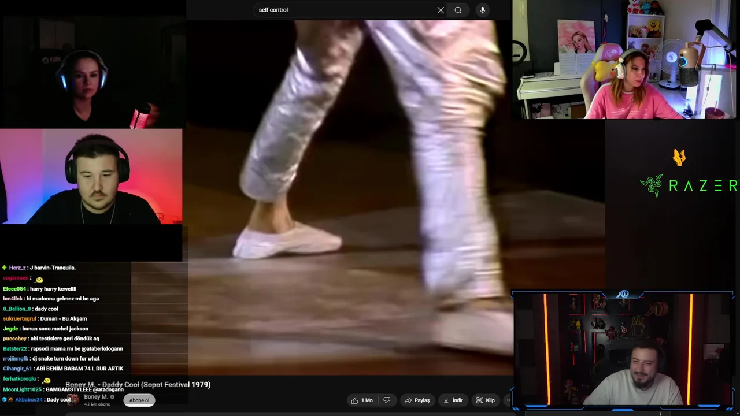Click chat username caganraen
Image resolution: width=740 pixels, height=416 pixels.
pos(16,278)
